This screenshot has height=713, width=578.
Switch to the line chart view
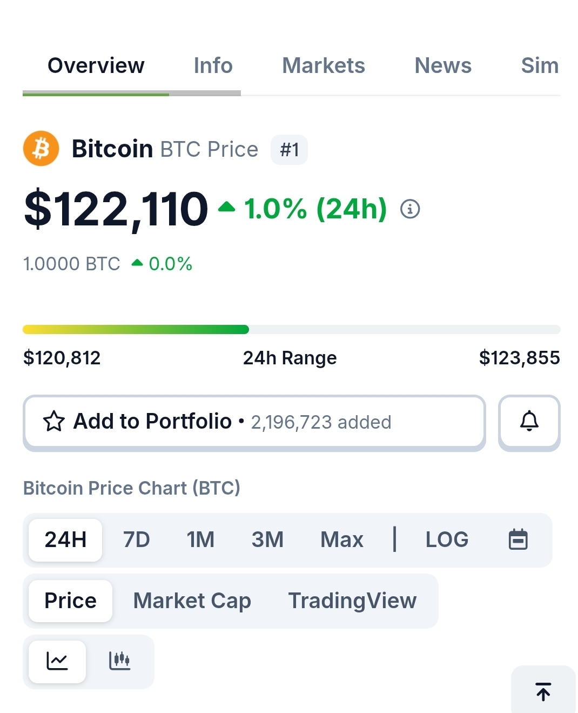click(57, 661)
